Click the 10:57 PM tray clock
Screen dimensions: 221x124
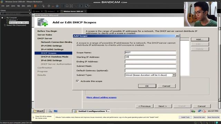pos(213,111)
